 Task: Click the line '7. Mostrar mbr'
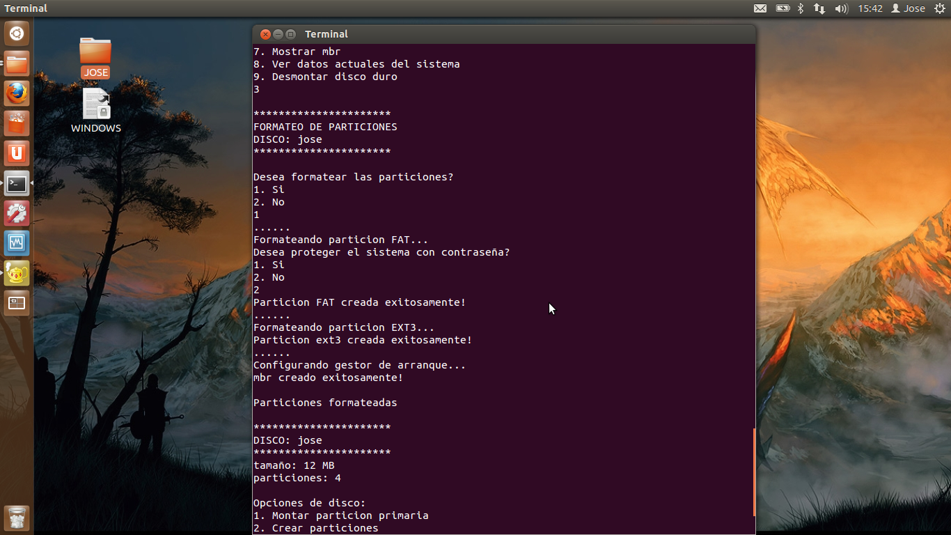pyautogui.click(x=297, y=52)
